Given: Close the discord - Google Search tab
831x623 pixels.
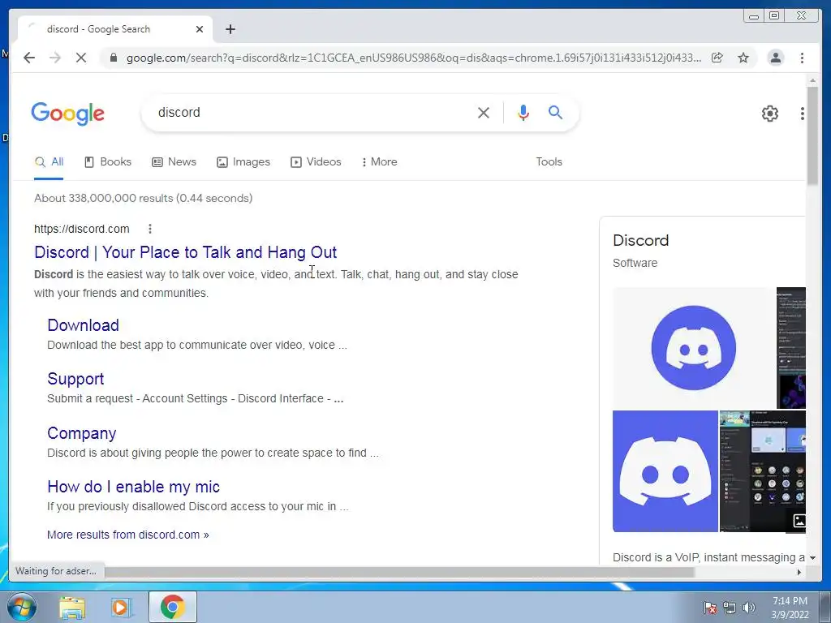Looking at the screenshot, I should pos(200,29).
